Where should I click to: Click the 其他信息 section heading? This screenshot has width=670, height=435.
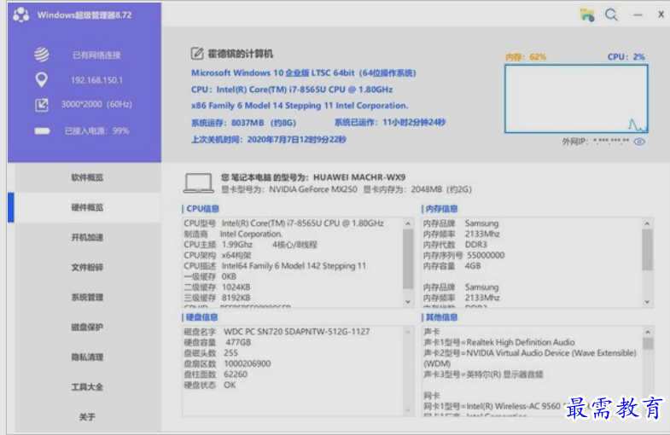[441, 317]
